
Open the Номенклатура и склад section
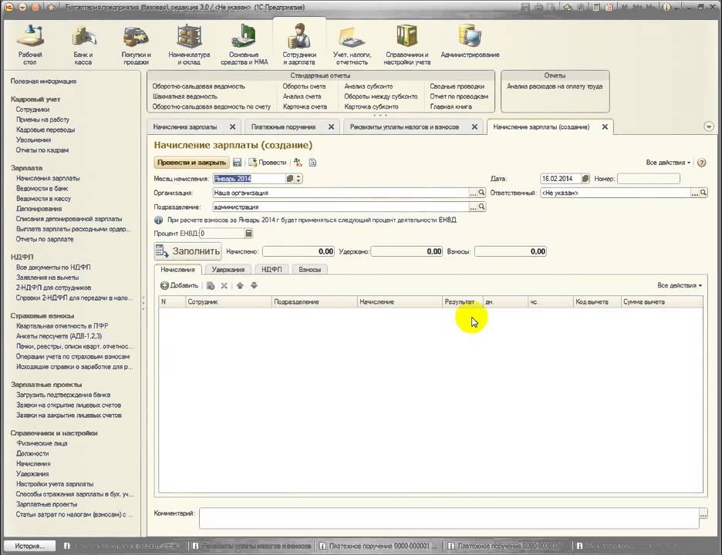click(x=189, y=45)
